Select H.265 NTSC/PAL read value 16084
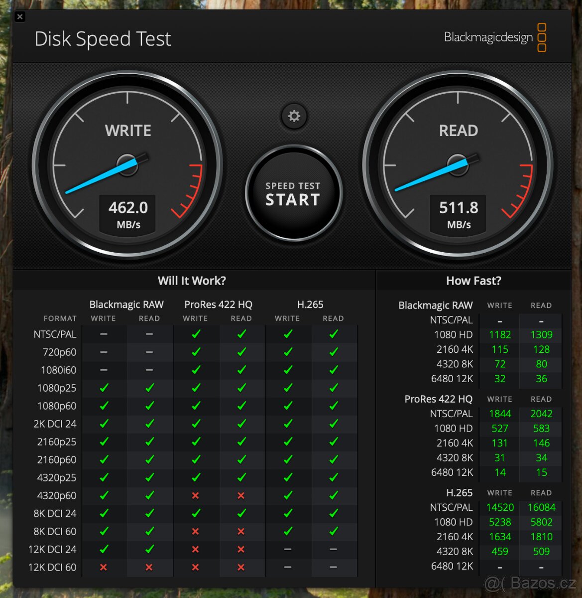 pyautogui.click(x=541, y=507)
